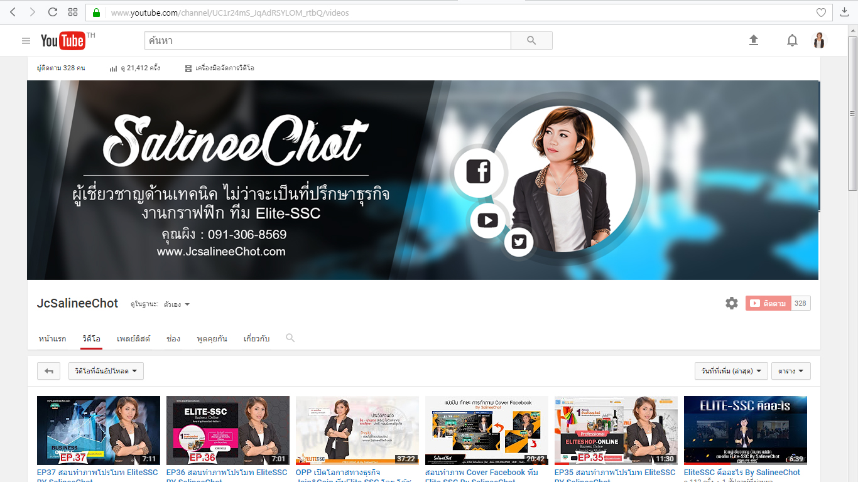Open the พูดคุยกัน tab
Image resolution: width=858 pixels, height=482 pixels.
(212, 338)
